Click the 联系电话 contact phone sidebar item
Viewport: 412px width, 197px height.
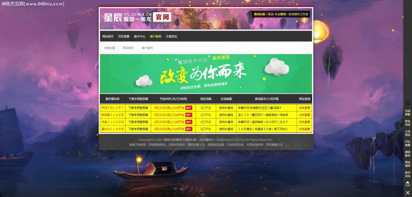tap(407, 123)
